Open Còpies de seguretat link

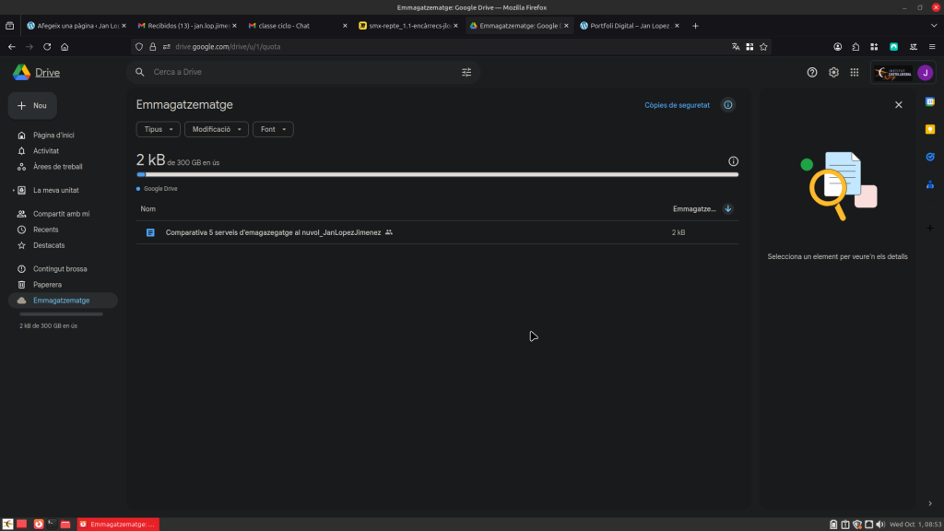pos(677,106)
